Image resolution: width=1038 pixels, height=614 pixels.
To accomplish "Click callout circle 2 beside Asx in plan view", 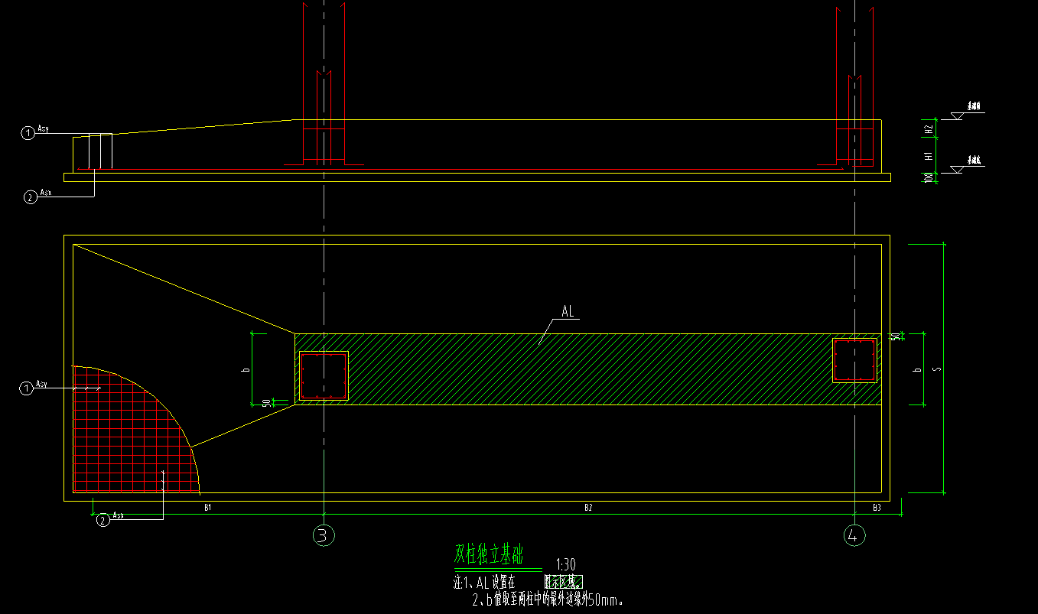I will point(103,521).
